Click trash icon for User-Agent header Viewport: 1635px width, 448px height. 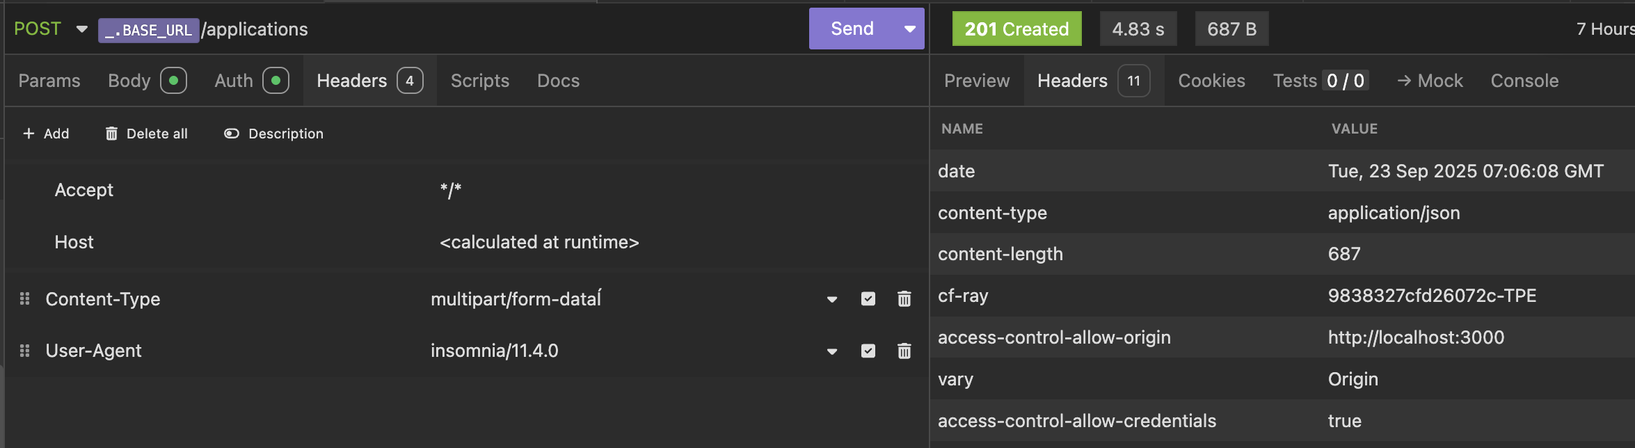(904, 351)
